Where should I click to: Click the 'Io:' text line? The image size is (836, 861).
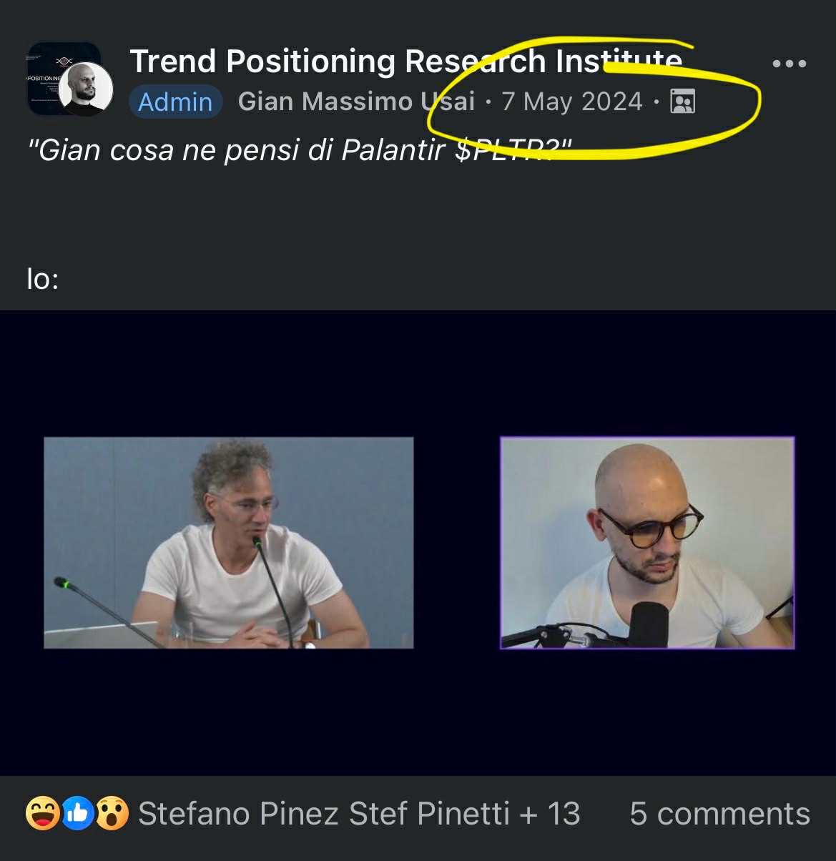[43, 278]
